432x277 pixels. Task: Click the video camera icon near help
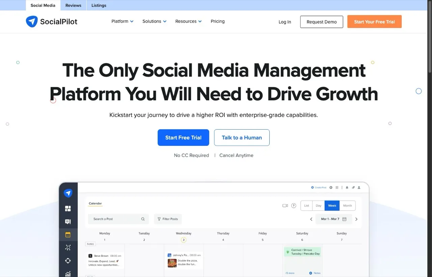pyautogui.click(x=285, y=206)
